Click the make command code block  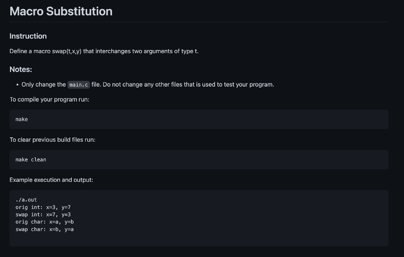(199, 119)
